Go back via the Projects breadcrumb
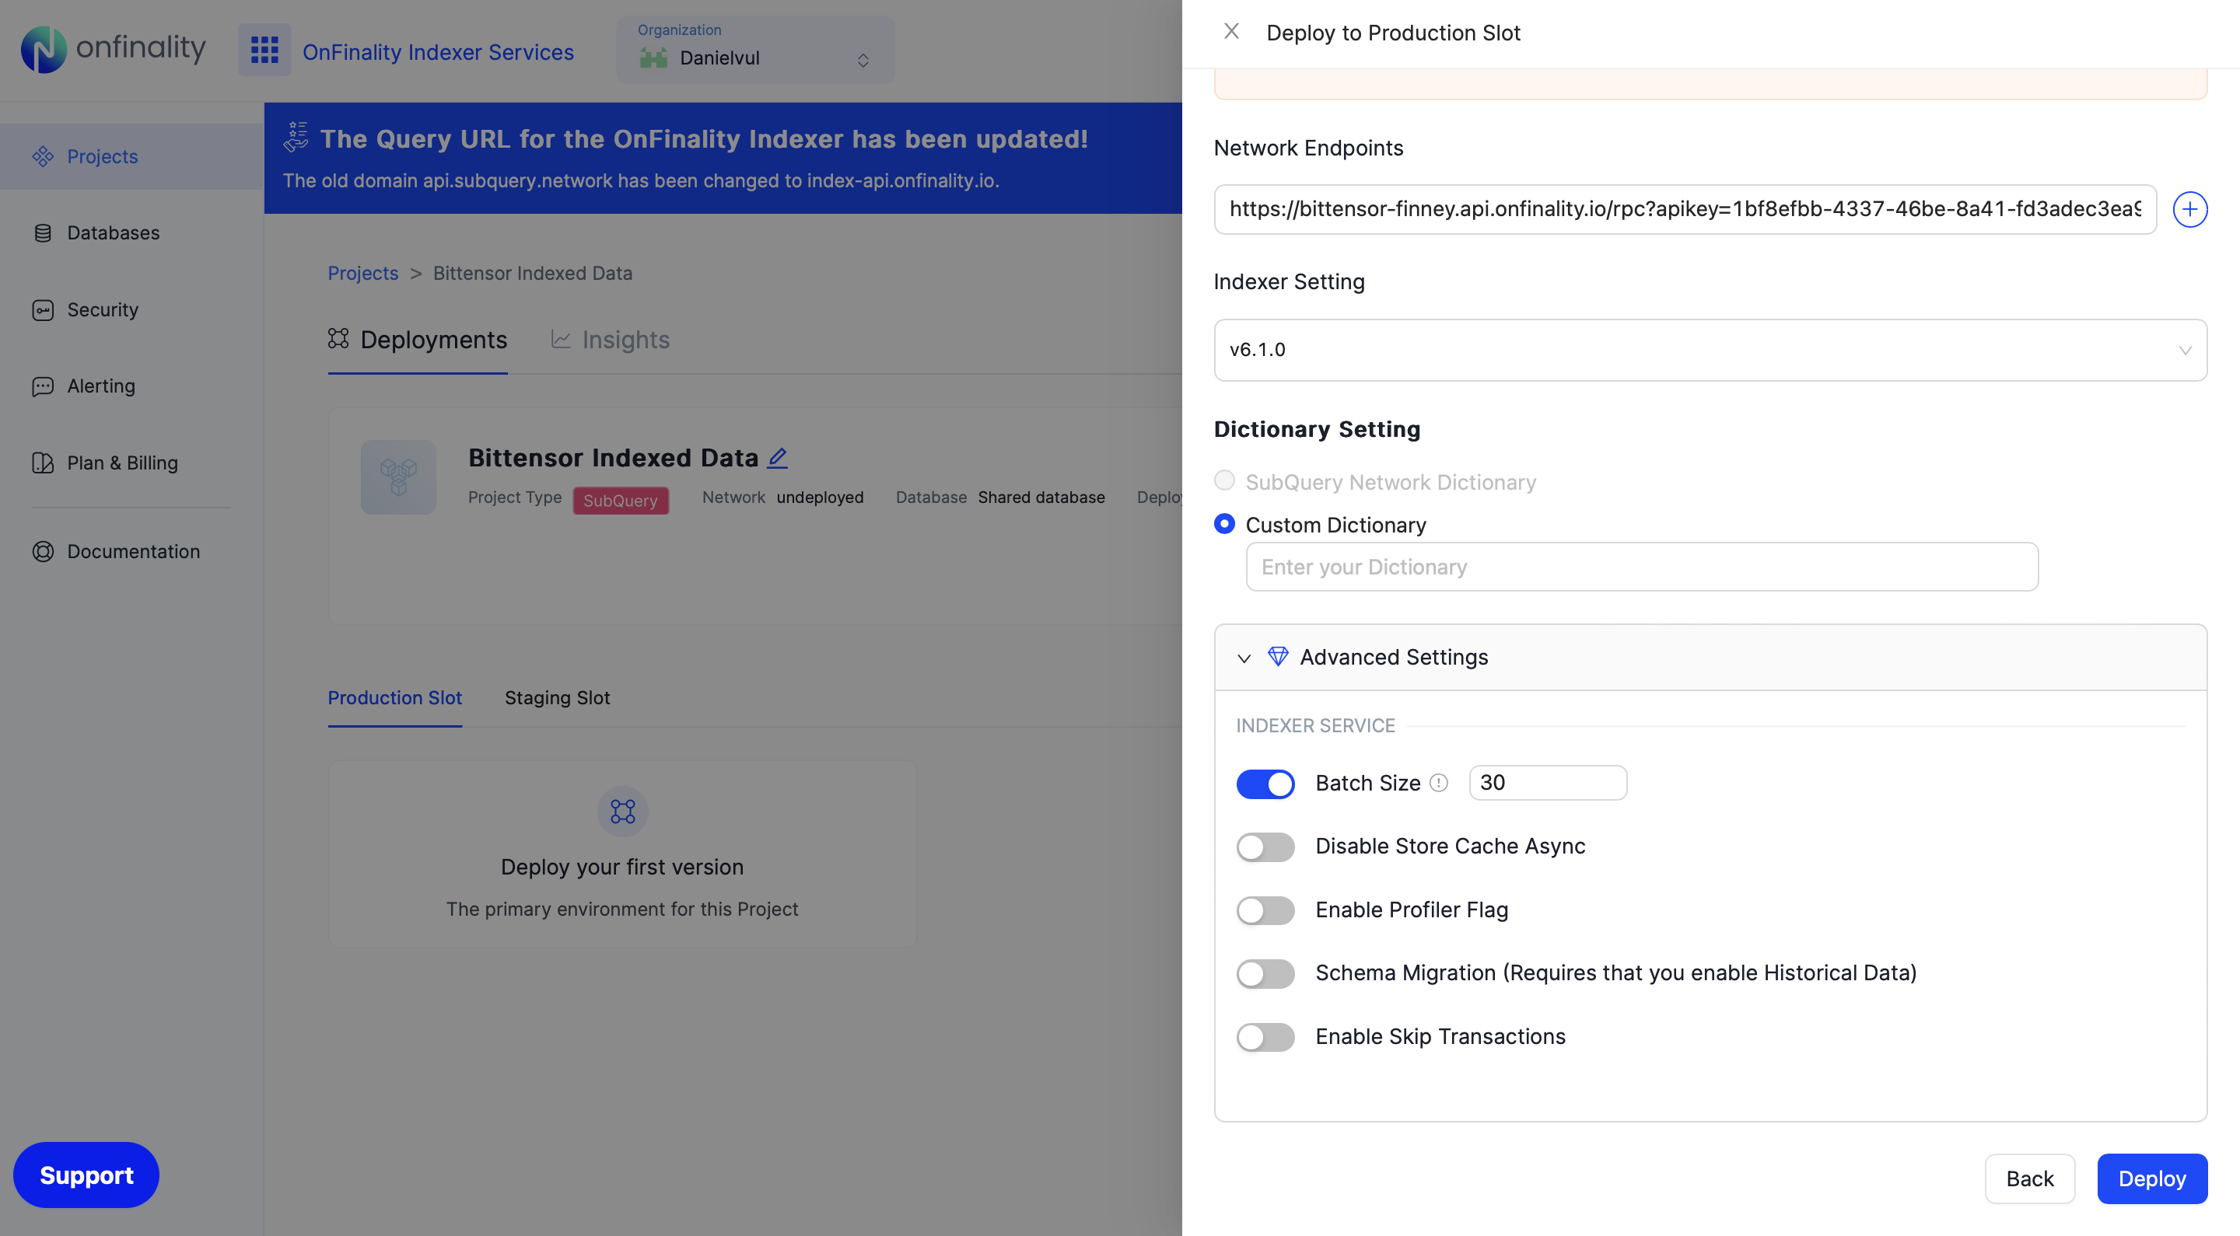 [362, 273]
